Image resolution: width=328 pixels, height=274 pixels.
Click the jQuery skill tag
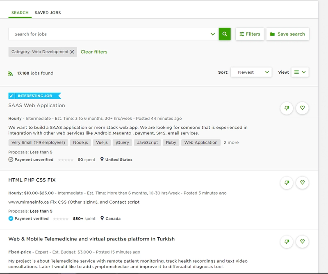[x=122, y=143]
